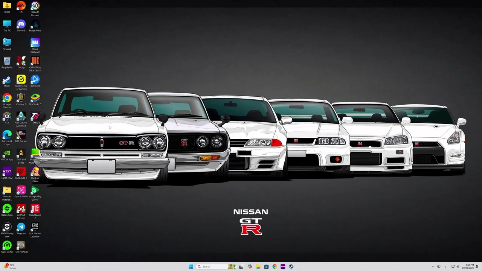Select the Skull and Bones desktop icon

[21, 157]
